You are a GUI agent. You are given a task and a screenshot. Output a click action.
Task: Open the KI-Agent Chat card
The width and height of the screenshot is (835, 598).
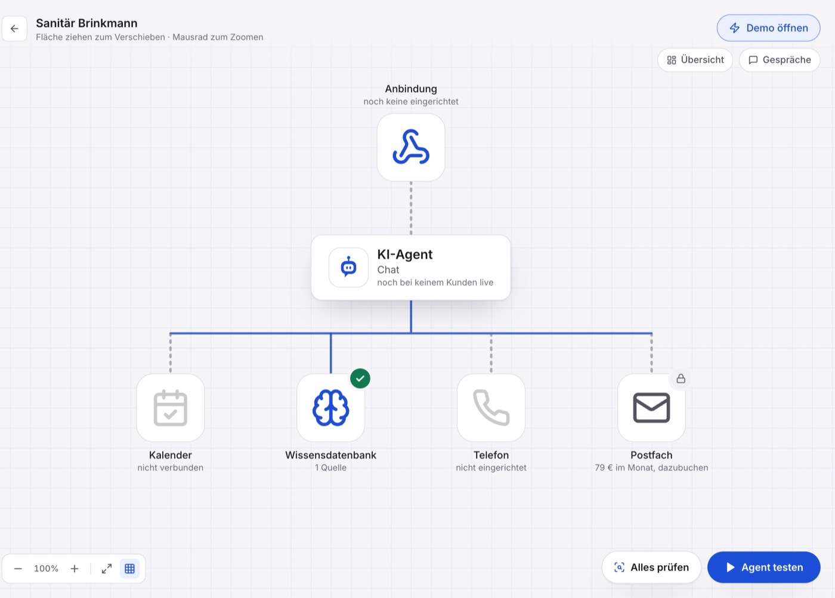[x=411, y=267]
